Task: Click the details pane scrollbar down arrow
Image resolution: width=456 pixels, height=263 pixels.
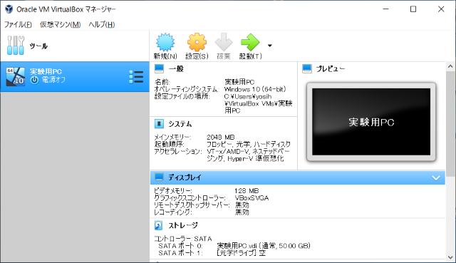Action: (x=450, y=257)
